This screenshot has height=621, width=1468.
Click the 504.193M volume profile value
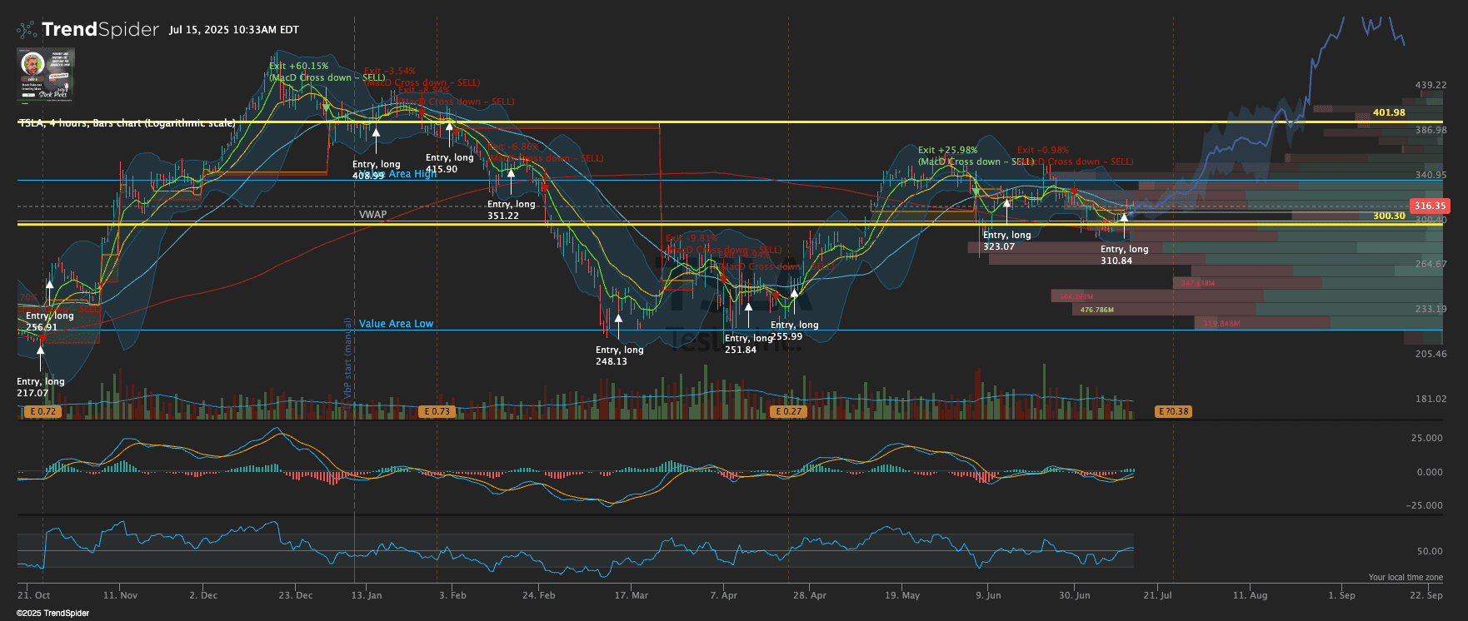point(1076,296)
